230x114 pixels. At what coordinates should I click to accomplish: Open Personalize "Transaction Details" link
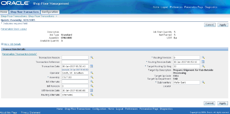20,54
